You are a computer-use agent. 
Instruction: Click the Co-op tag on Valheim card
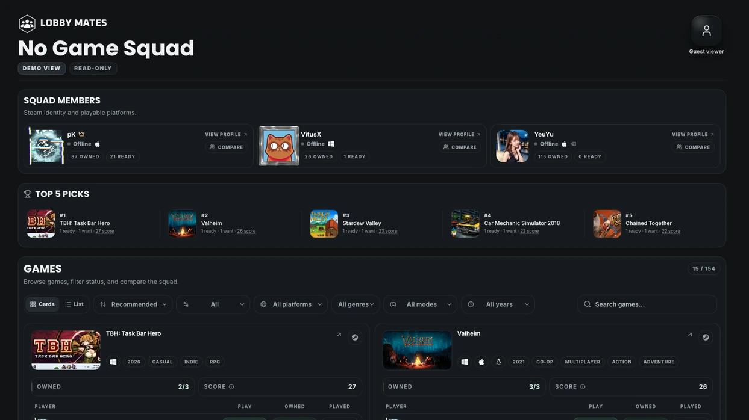click(x=545, y=362)
